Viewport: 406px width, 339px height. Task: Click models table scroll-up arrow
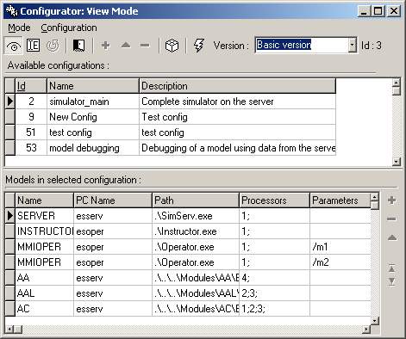tap(374, 197)
